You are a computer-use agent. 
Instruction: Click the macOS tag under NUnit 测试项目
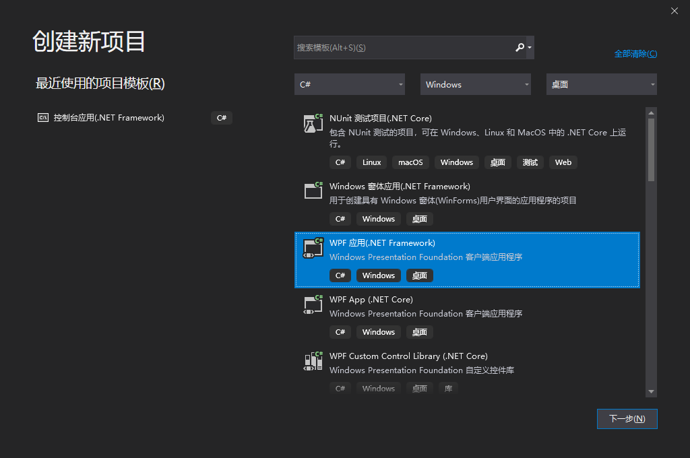coord(410,162)
